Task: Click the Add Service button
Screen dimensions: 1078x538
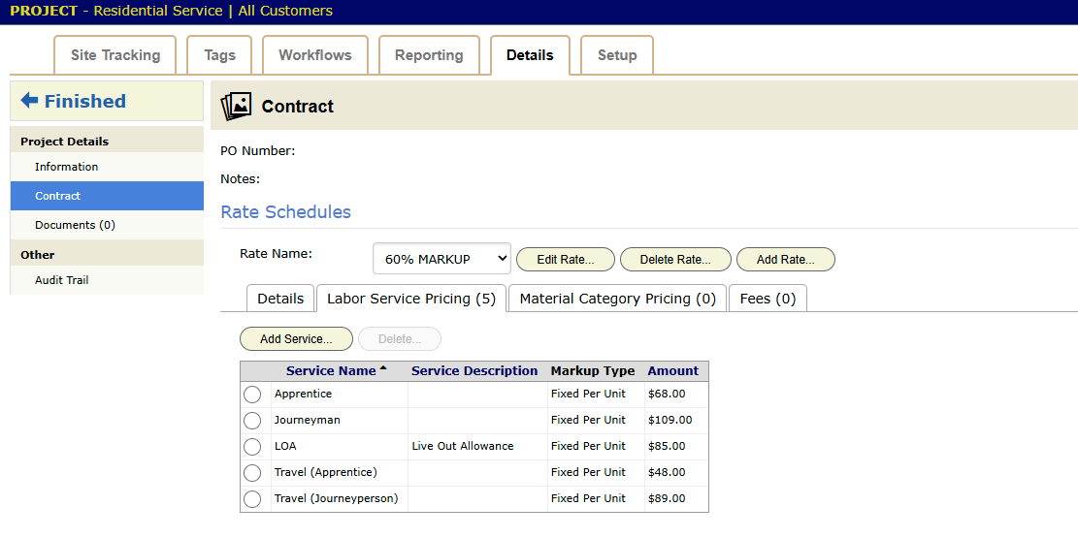Action: [x=296, y=338]
